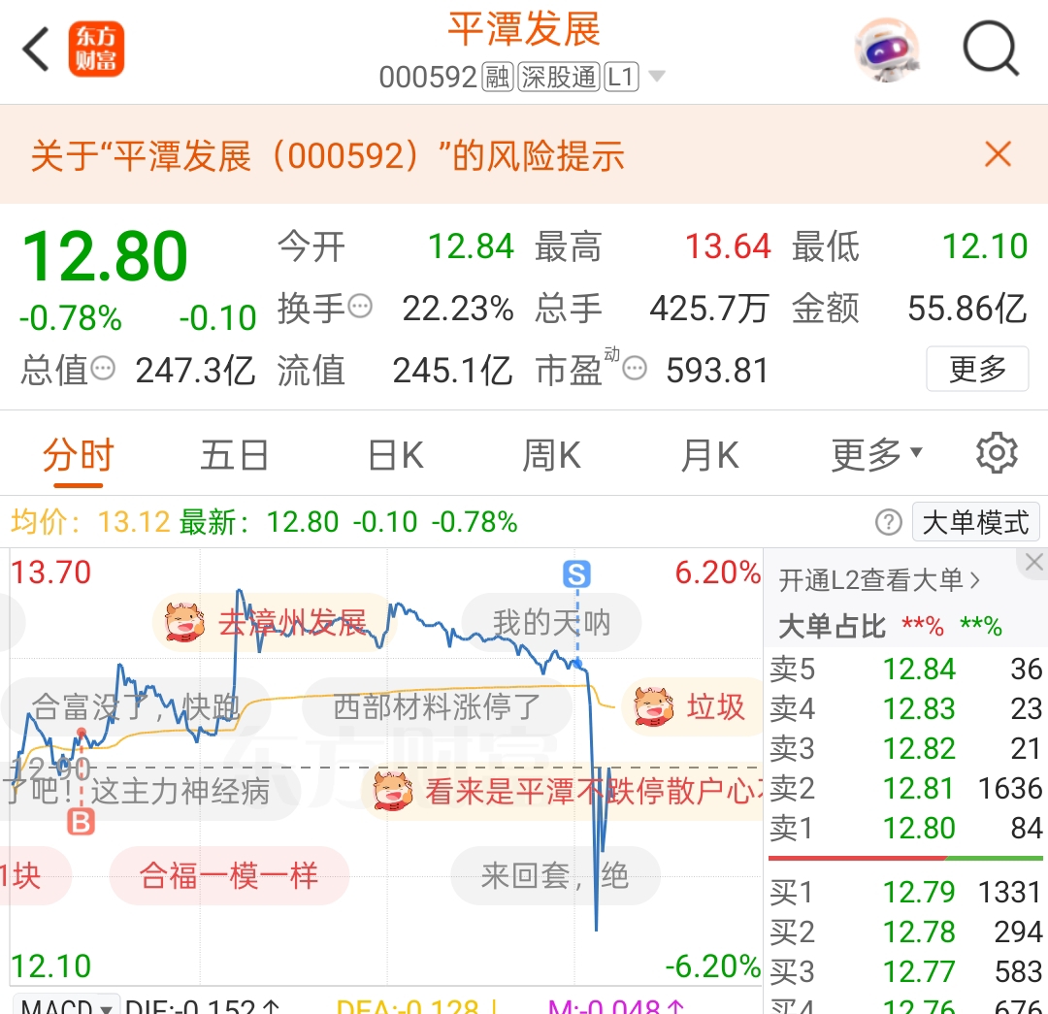Screen dimensions: 1048x1014
Task: Tap the help question mark icon
Action: coord(888,522)
